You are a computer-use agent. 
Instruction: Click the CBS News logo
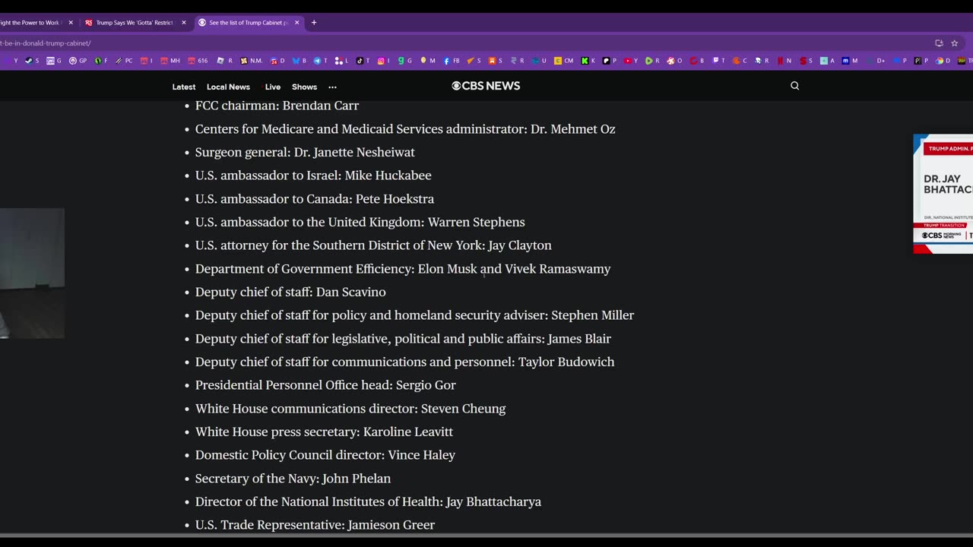486,86
